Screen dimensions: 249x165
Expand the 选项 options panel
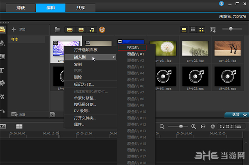[237, 115]
